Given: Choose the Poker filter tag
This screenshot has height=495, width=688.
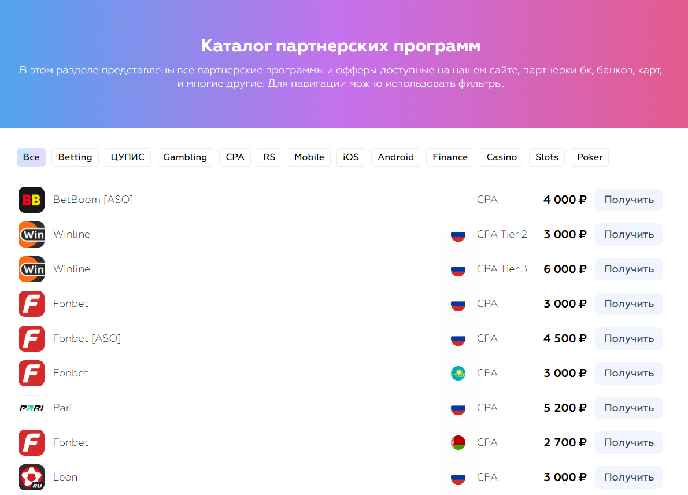Looking at the screenshot, I should [x=590, y=157].
